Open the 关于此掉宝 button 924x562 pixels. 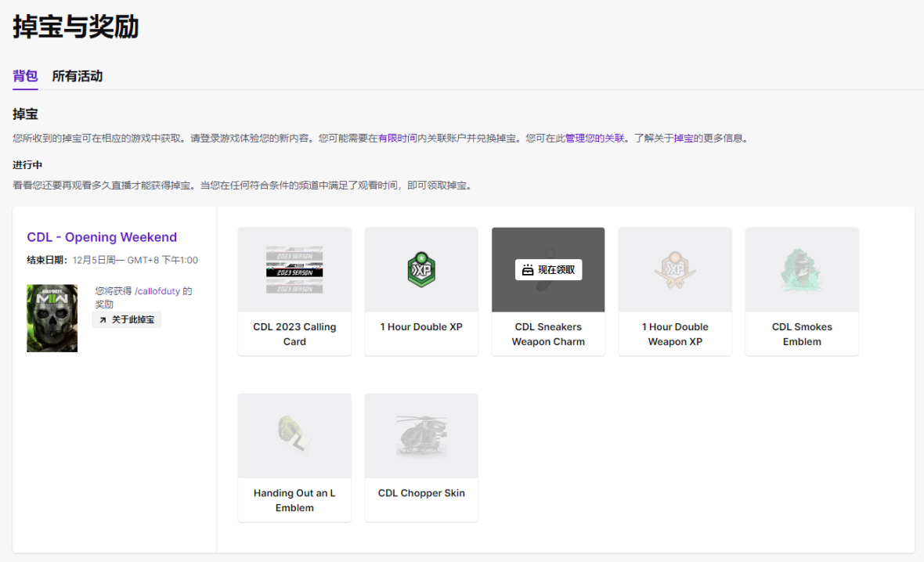click(126, 320)
